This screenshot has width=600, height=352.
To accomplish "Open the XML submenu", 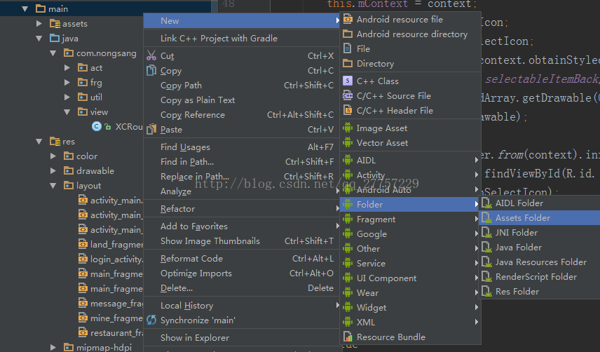I will coord(410,322).
